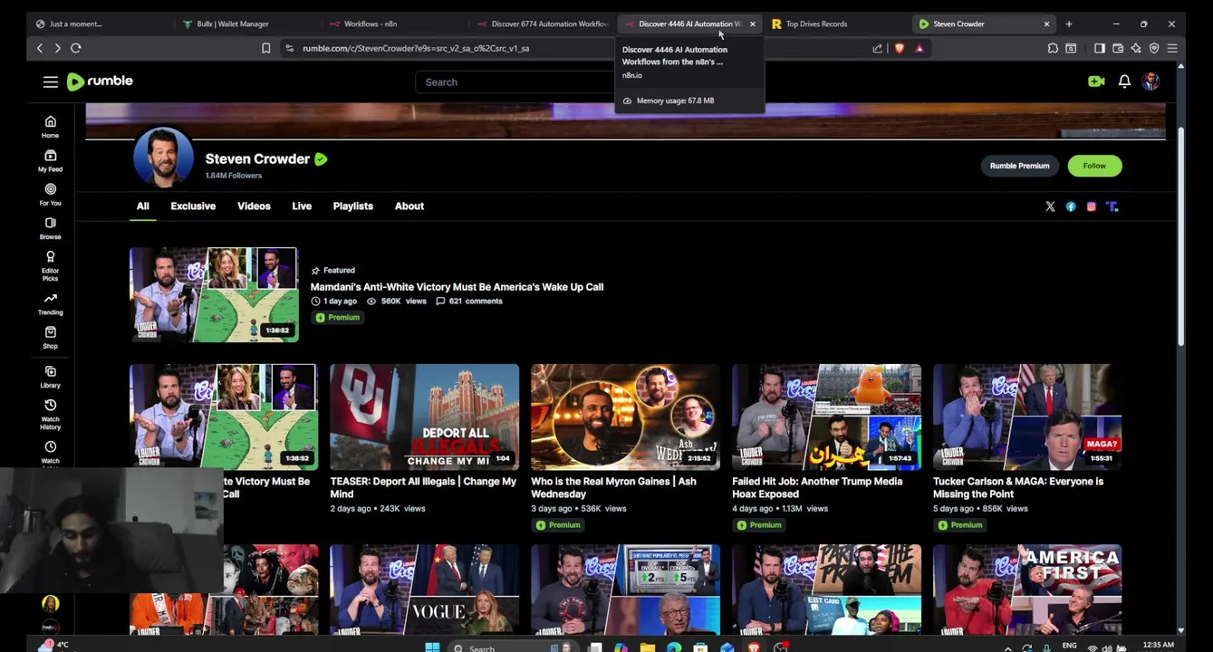The width and height of the screenshot is (1213, 652).
Task: Close the Steven Crowder browser tab
Action: (1046, 24)
